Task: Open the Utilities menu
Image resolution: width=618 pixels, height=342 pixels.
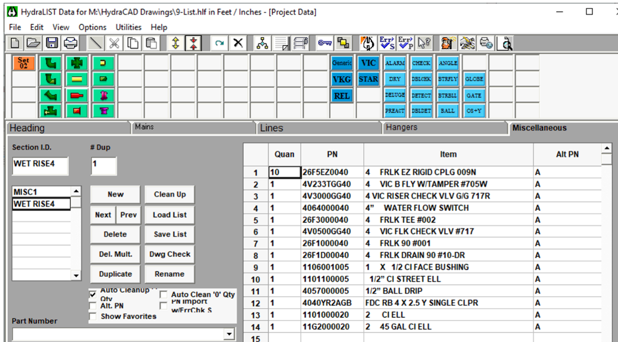Action: click(x=129, y=27)
